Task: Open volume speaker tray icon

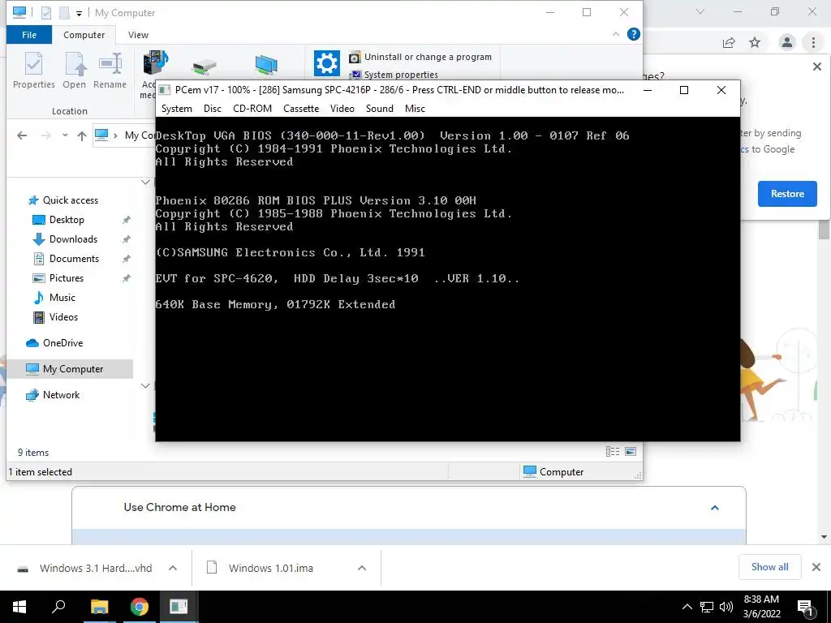Action: [726, 607]
